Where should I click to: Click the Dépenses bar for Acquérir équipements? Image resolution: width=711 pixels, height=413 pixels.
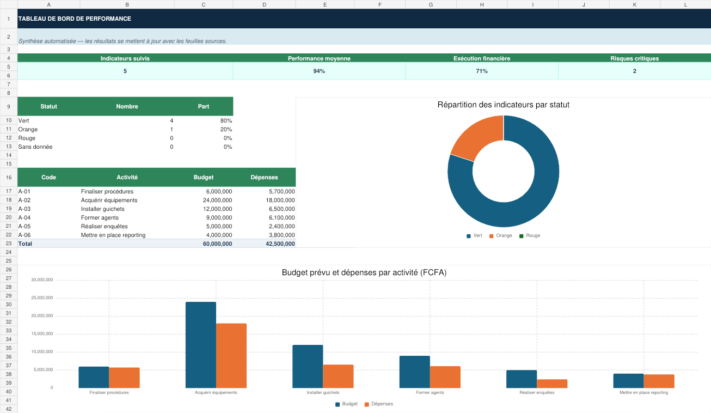click(x=231, y=356)
